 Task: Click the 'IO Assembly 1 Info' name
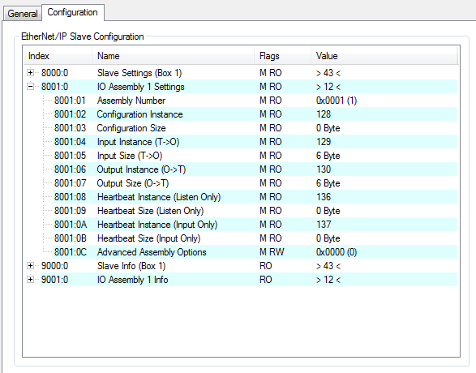(132, 280)
